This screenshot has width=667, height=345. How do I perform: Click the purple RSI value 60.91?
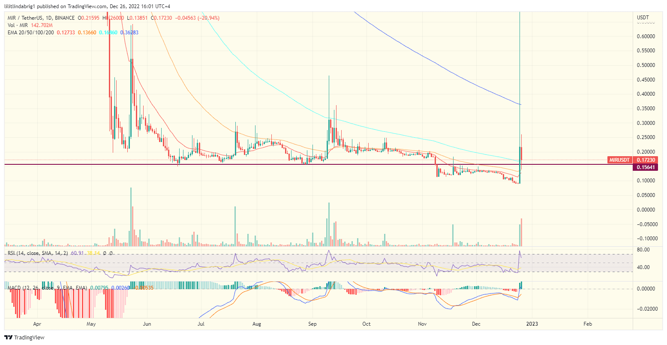[x=77, y=253]
